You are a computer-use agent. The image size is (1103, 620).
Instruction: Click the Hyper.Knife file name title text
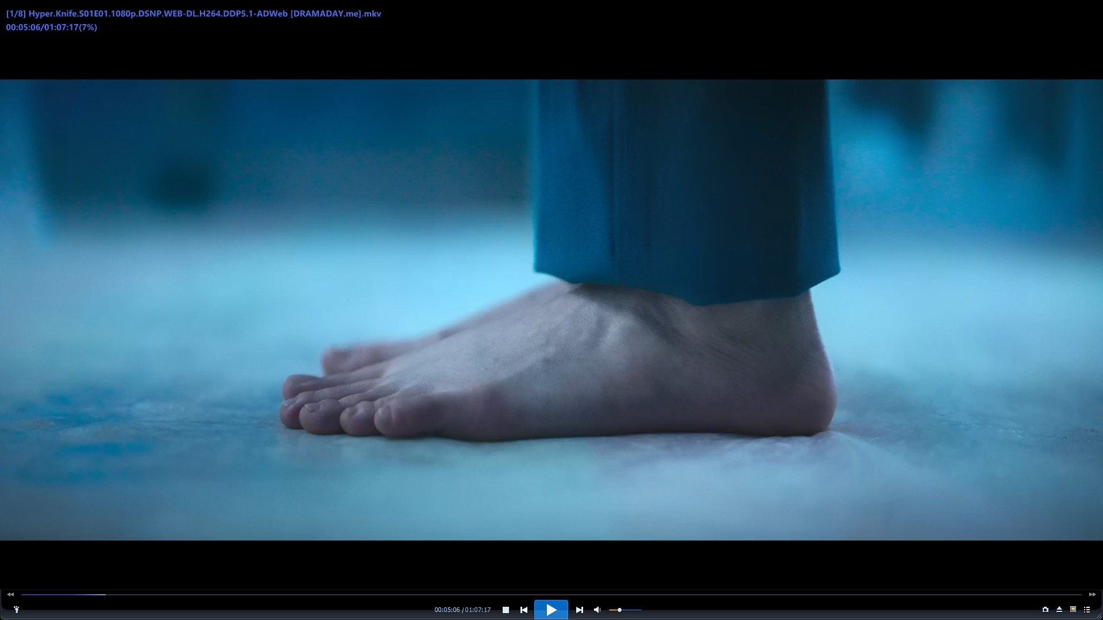194,13
